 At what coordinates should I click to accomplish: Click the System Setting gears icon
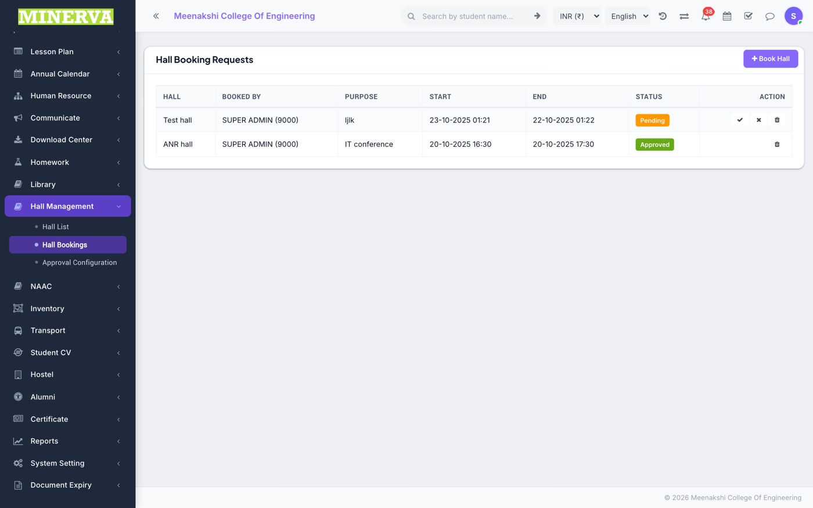point(18,463)
